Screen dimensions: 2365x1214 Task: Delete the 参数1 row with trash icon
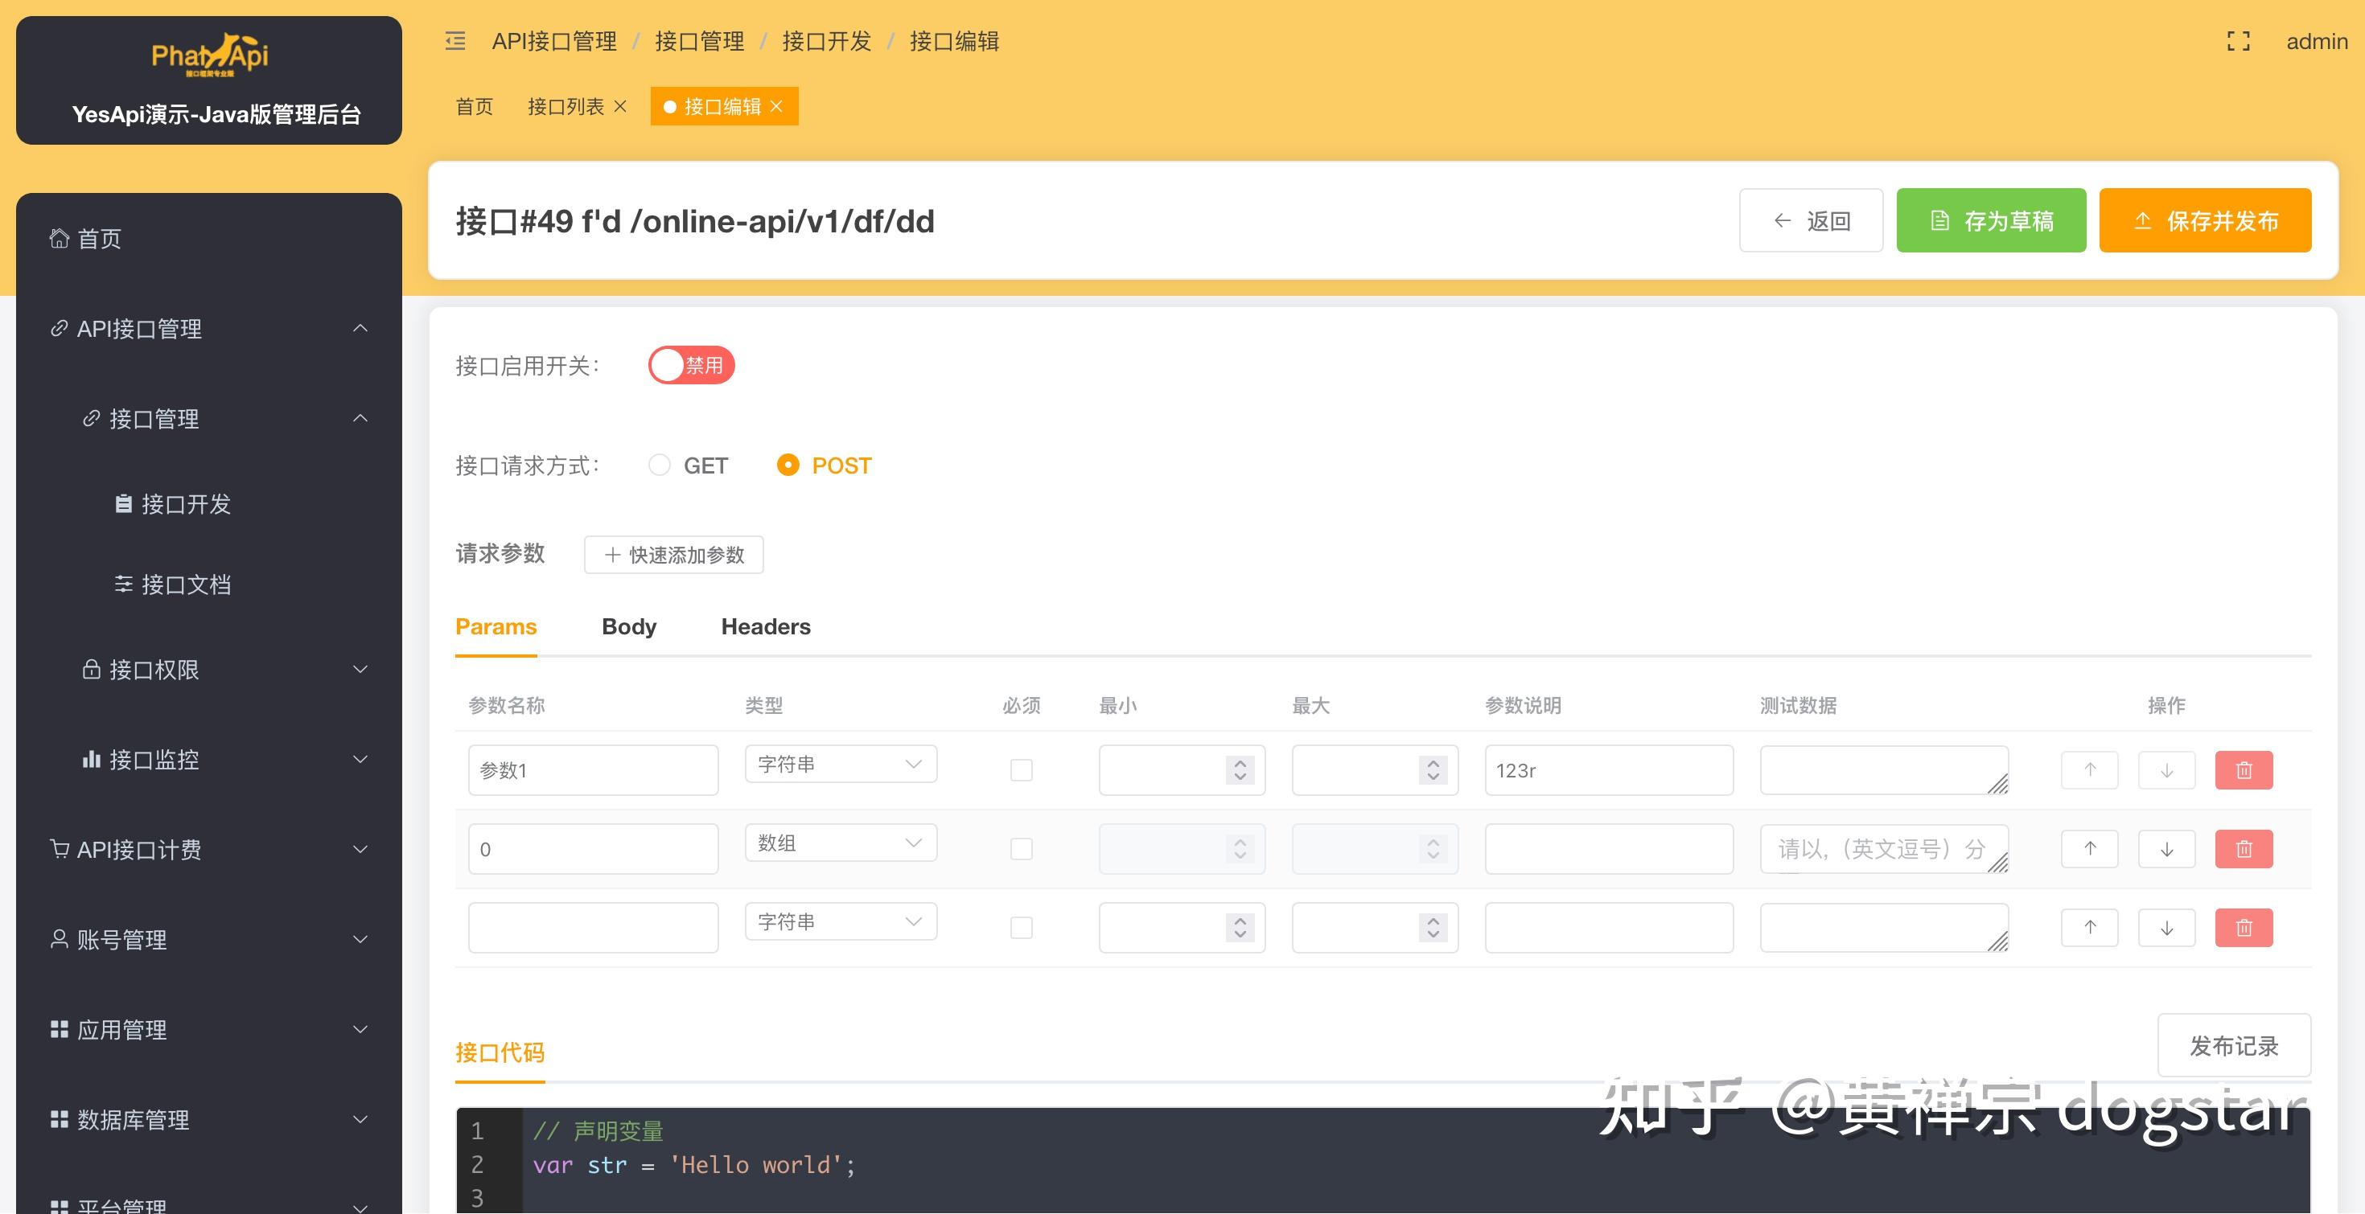coord(2244,770)
